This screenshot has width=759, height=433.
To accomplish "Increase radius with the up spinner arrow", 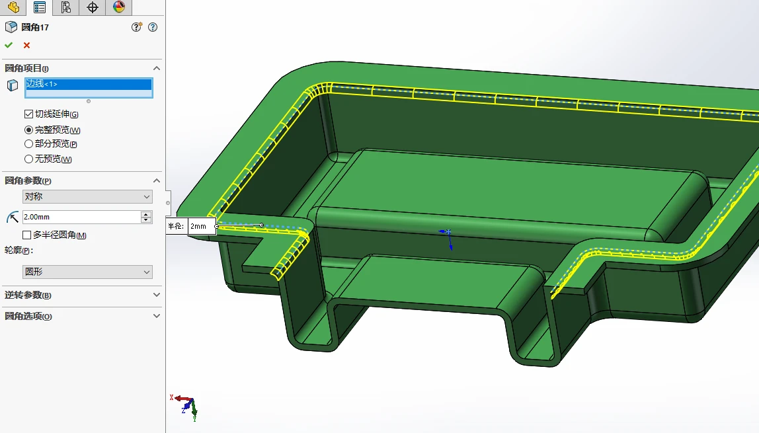I will tap(146, 214).
